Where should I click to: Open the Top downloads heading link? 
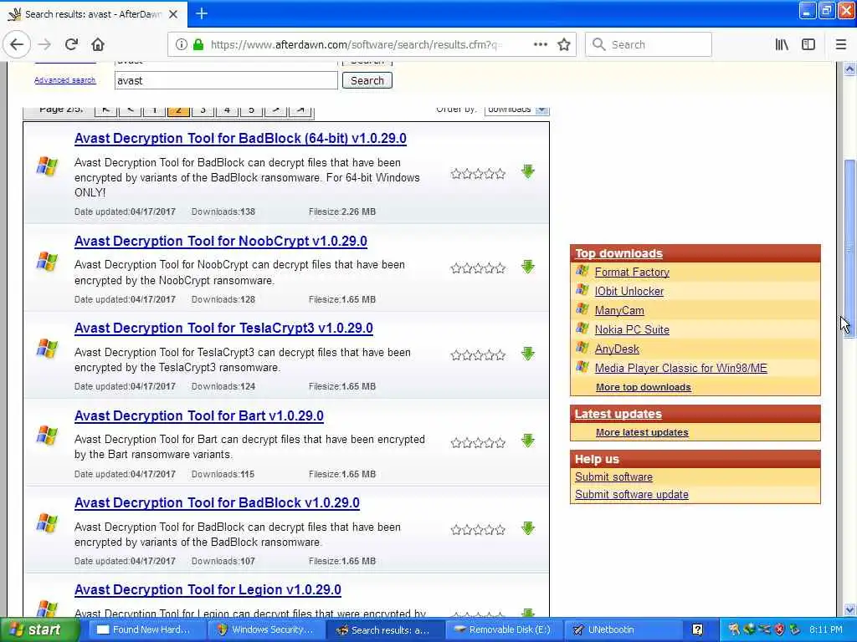[x=618, y=253]
